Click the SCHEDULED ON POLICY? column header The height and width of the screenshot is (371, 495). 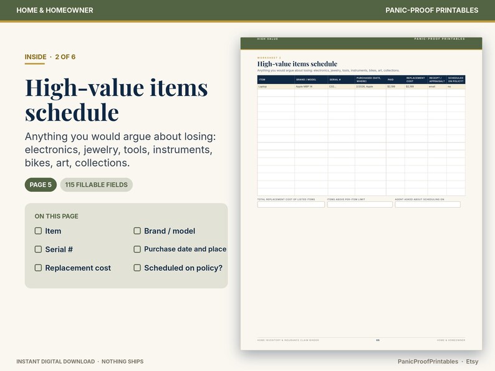pyautogui.click(x=456, y=80)
